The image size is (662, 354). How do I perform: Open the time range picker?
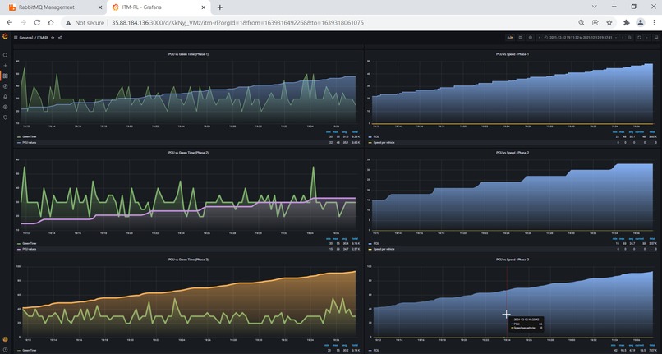coord(581,38)
